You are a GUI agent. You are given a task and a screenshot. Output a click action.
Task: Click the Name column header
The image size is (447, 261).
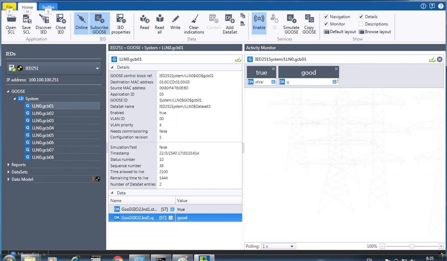pos(142,201)
